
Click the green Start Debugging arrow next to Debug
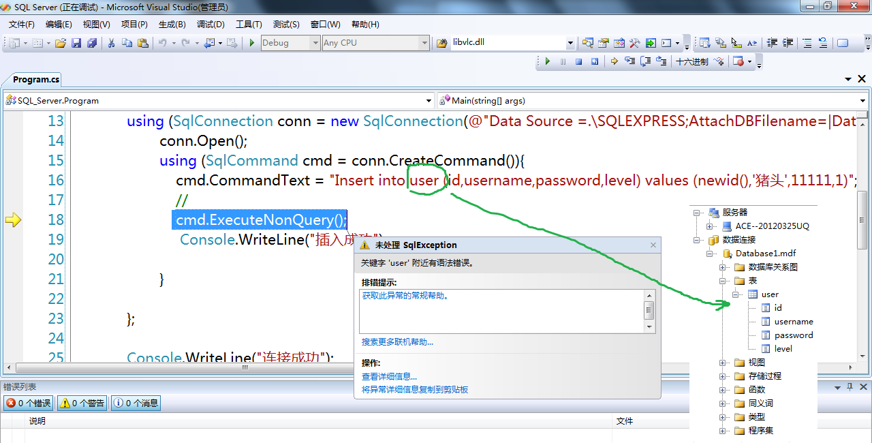(252, 43)
